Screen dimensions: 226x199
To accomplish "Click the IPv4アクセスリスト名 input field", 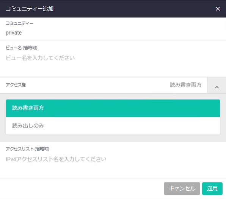I will (x=113, y=159).
